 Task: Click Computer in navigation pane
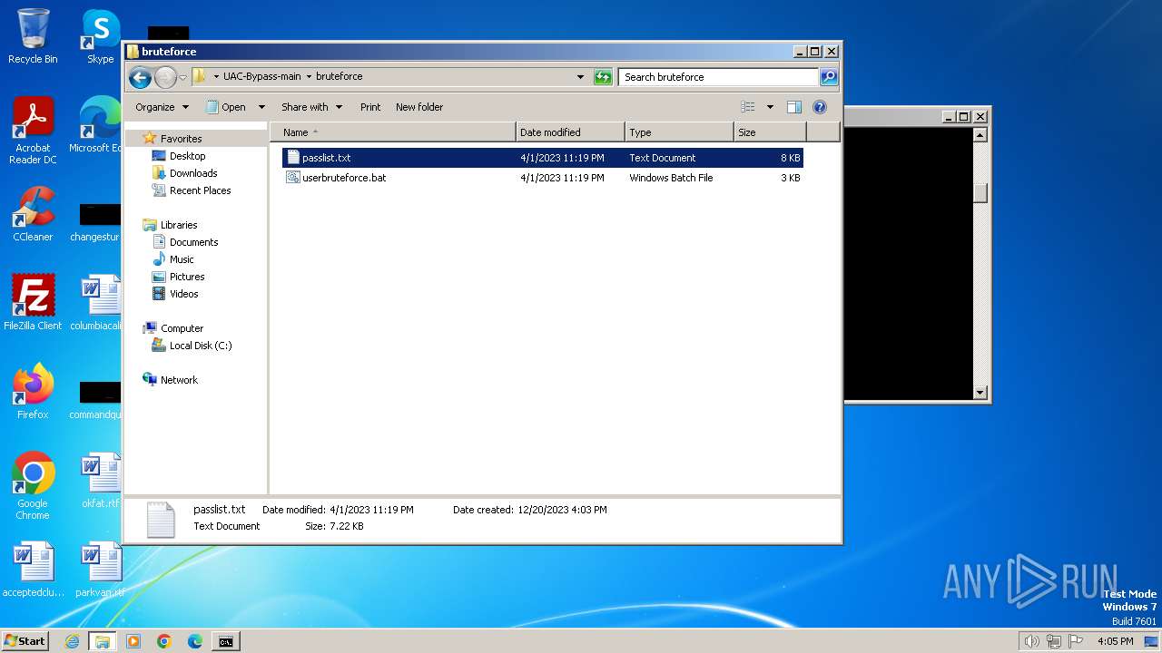(182, 328)
